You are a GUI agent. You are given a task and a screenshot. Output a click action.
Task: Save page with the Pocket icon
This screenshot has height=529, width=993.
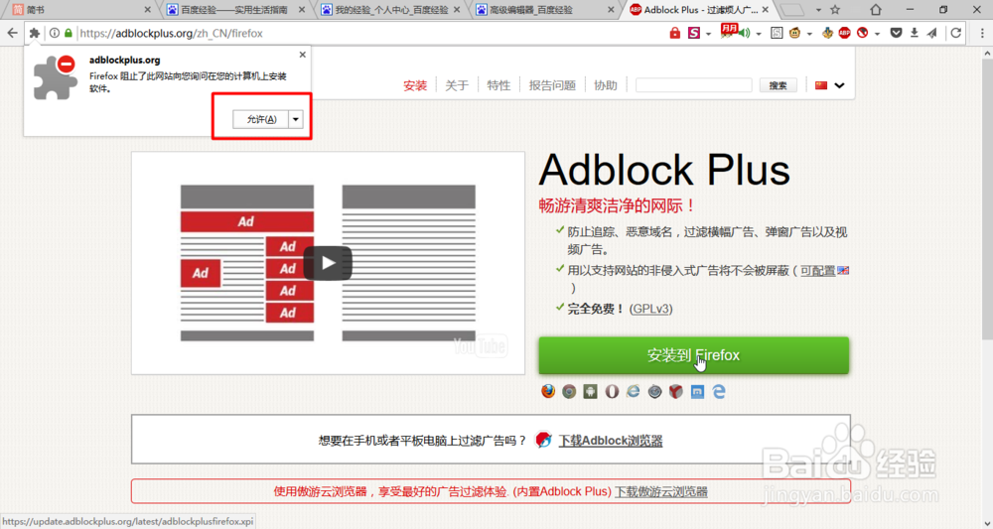pyautogui.click(x=896, y=33)
